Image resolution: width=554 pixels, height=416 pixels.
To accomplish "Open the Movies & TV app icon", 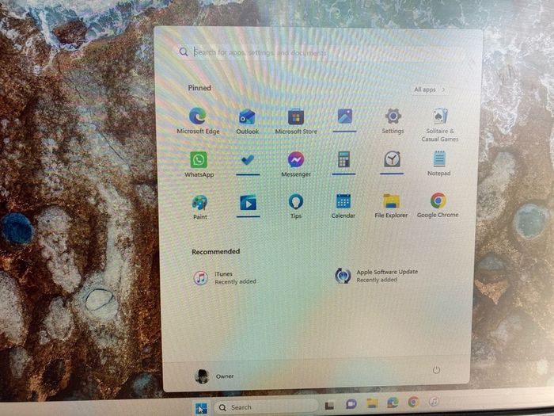I will pos(248,203).
